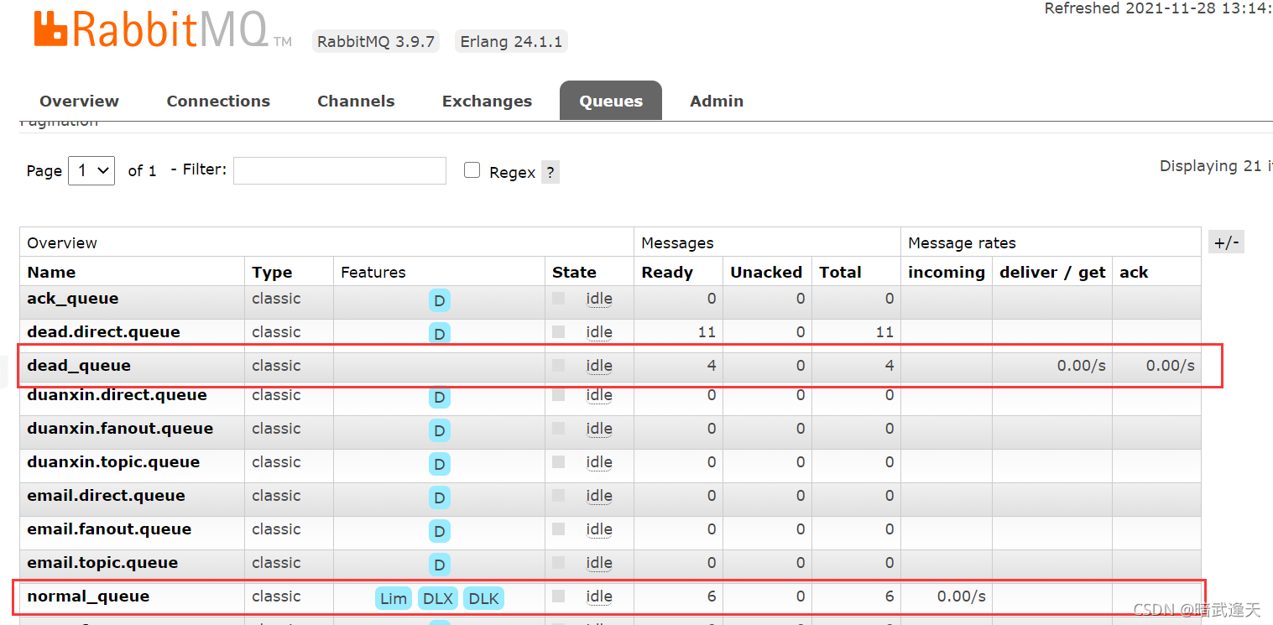Image resolution: width=1273 pixels, height=625 pixels.
Task: Sort by the State column header
Action: coord(574,273)
